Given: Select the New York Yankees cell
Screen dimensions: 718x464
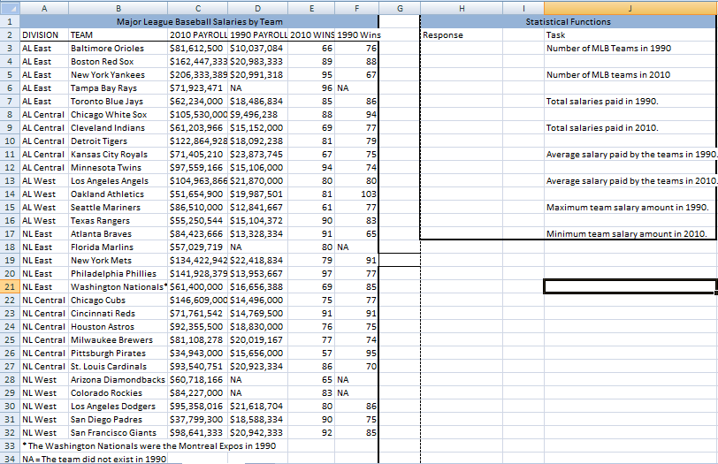Looking at the screenshot, I should [118, 74].
